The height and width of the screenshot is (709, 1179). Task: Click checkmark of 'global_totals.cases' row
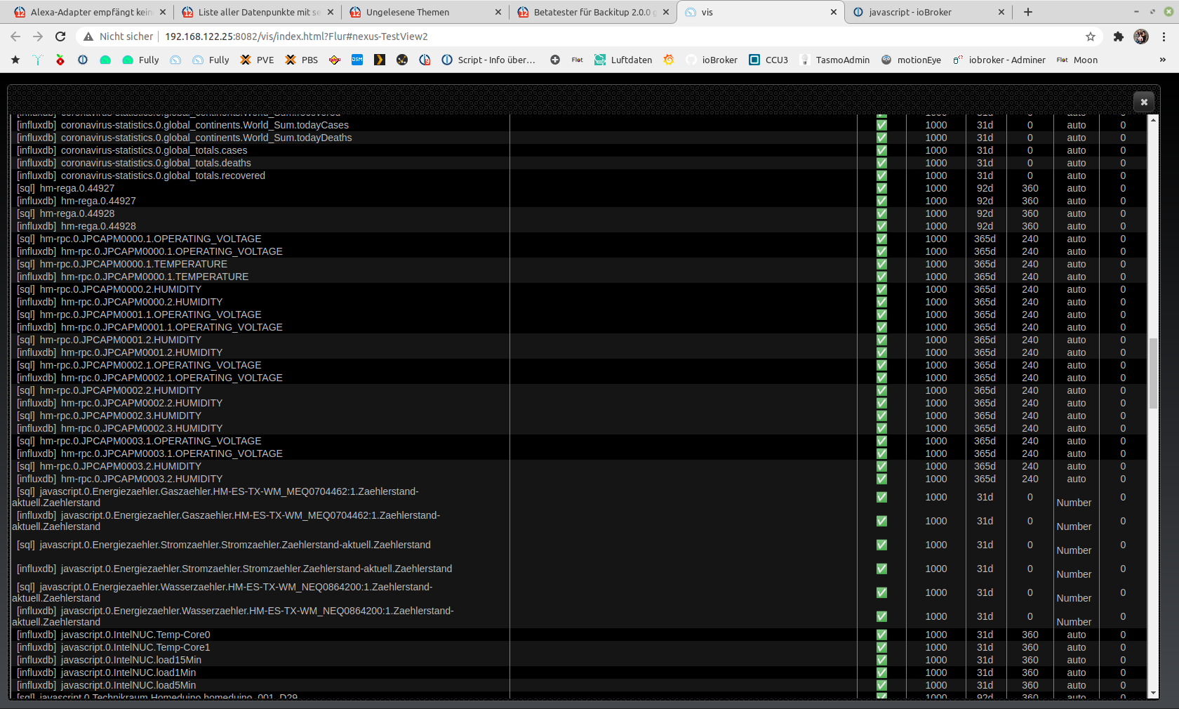coord(881,150)
